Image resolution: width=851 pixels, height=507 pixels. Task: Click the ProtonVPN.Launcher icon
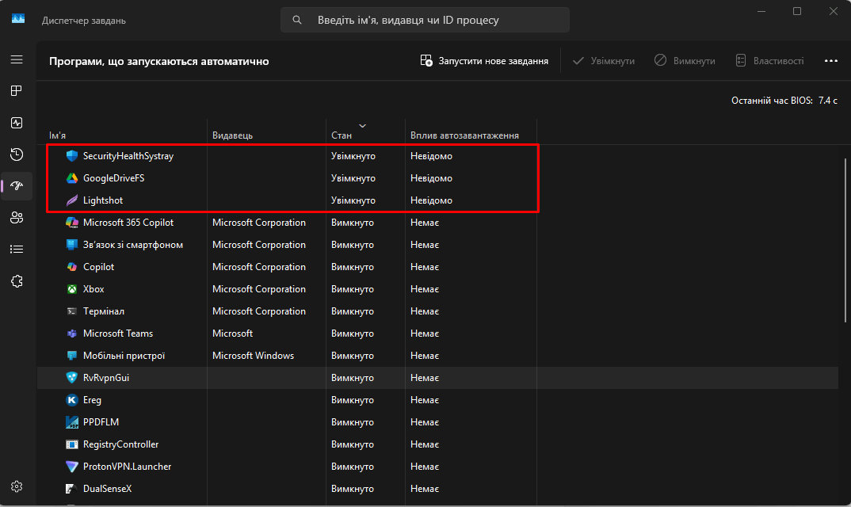tap(71, 467)
